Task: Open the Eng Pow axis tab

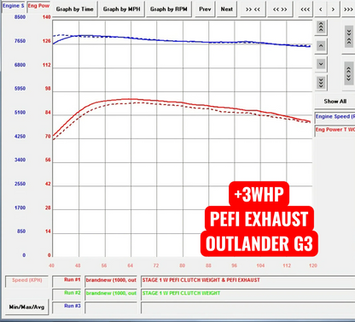Action: (x=38, y=6)
